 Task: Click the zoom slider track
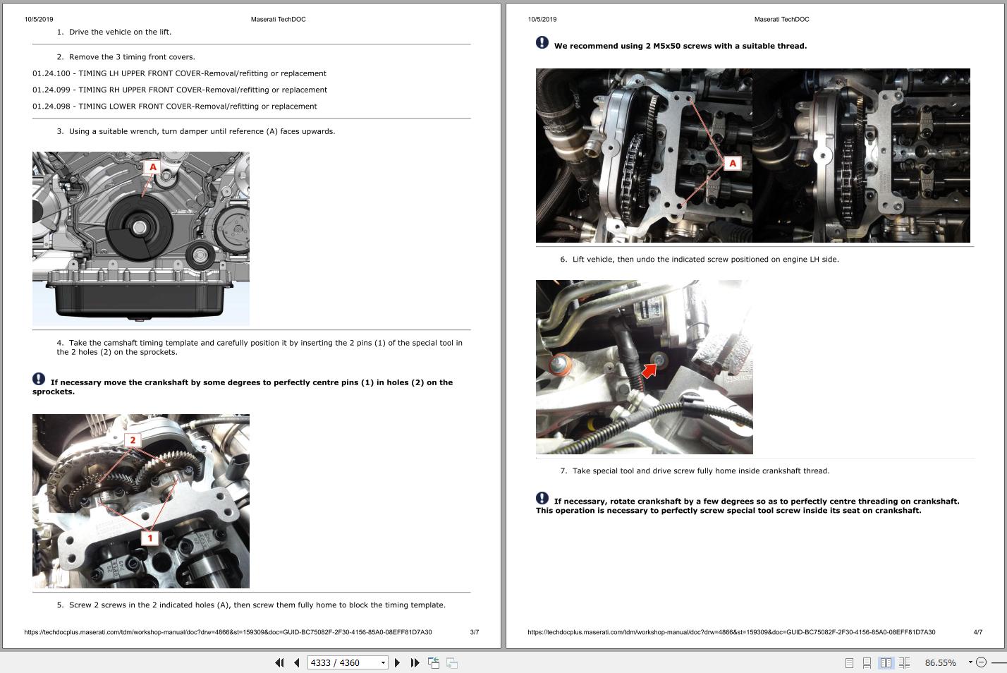[999, 662]
